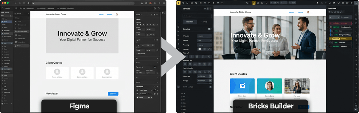Click the white fill swatch in Figma panel
The width and height of the screenshot is (359, 113).
pos(137,97)
